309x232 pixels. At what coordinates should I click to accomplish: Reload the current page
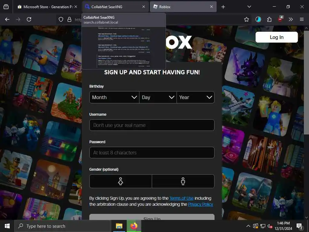(x=29, y=19)
